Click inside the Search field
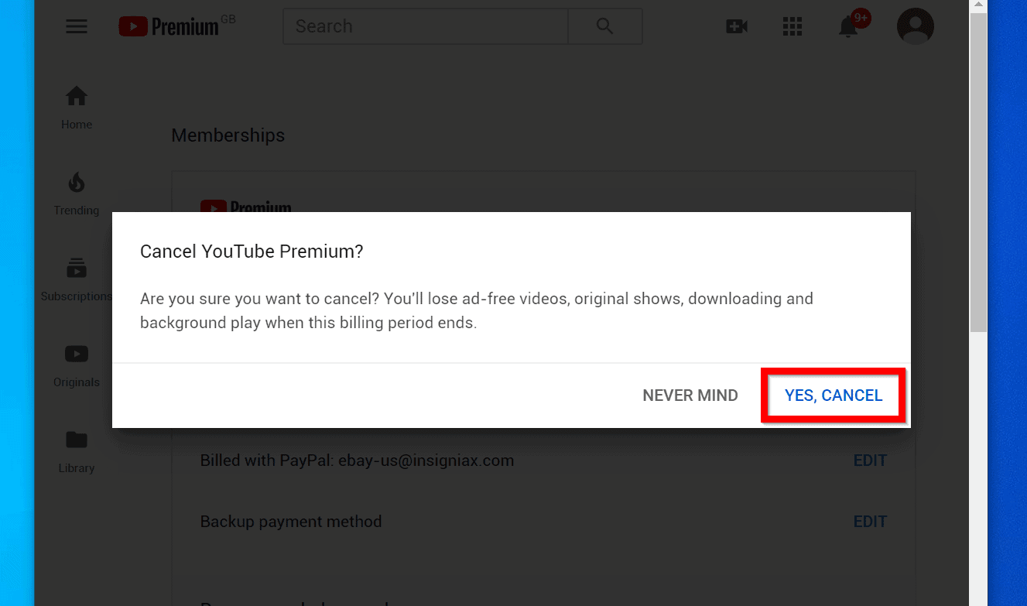Image resolution: width=1027 pixels, height=606 pixels. [x=424, y=26]
